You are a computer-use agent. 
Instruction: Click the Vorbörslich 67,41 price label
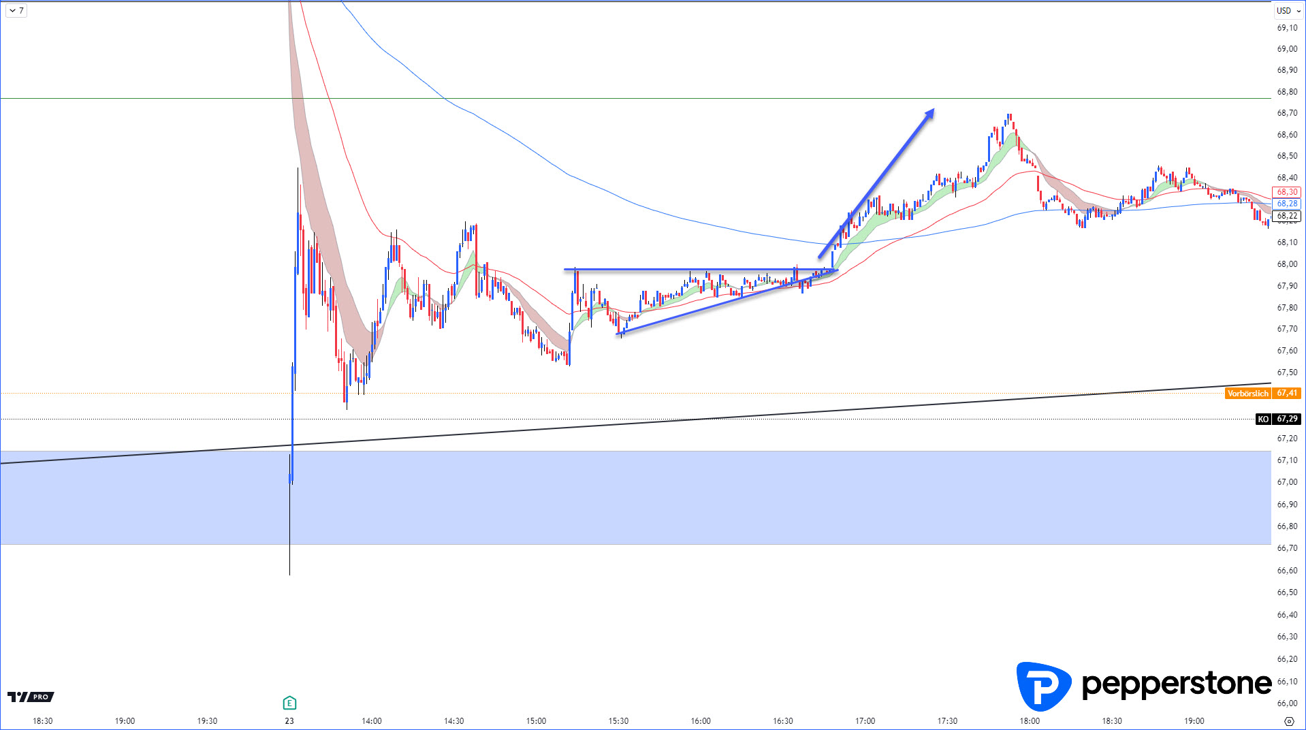click(1263, 394)
